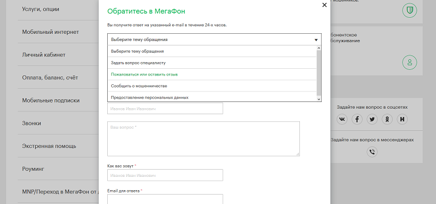436x204 pixels.
Task: Focus the Как вас зовут name field
Action: 165,175
